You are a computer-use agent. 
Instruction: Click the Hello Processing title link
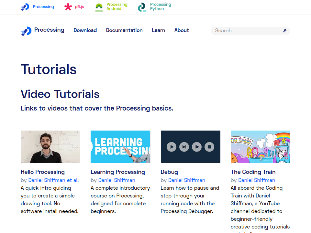coord(43,172)
